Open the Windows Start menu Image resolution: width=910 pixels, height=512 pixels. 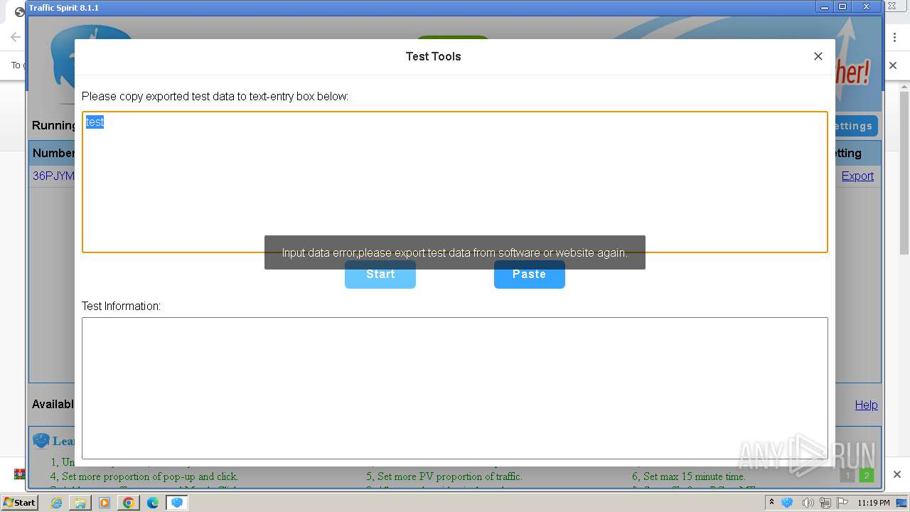pyautogui.click(x=20, y=502)
